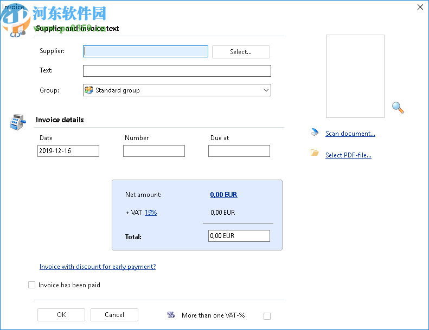The height and width of the screenshot is (330, 429).
Task: Click the Date field showing 2019-12-16
Action: pos(68,151)
